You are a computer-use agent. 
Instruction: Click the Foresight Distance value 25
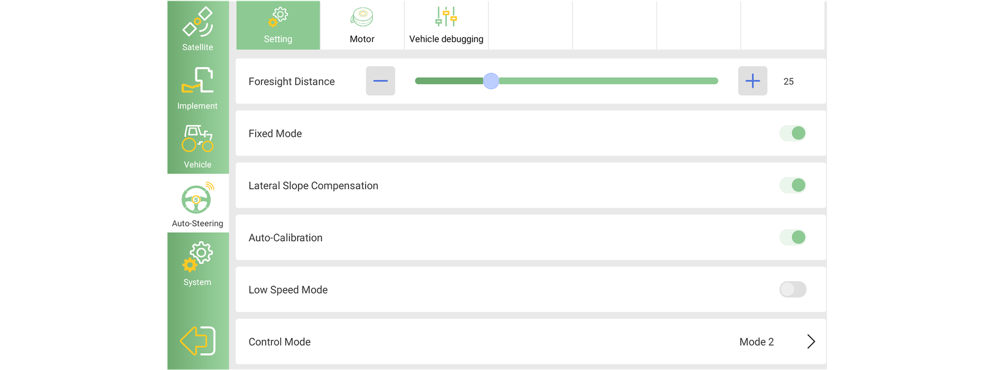point(789,81)
